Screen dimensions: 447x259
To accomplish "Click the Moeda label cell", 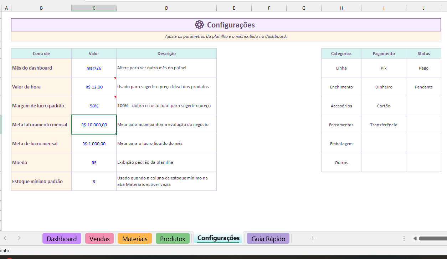I will (x=41, y=162).
